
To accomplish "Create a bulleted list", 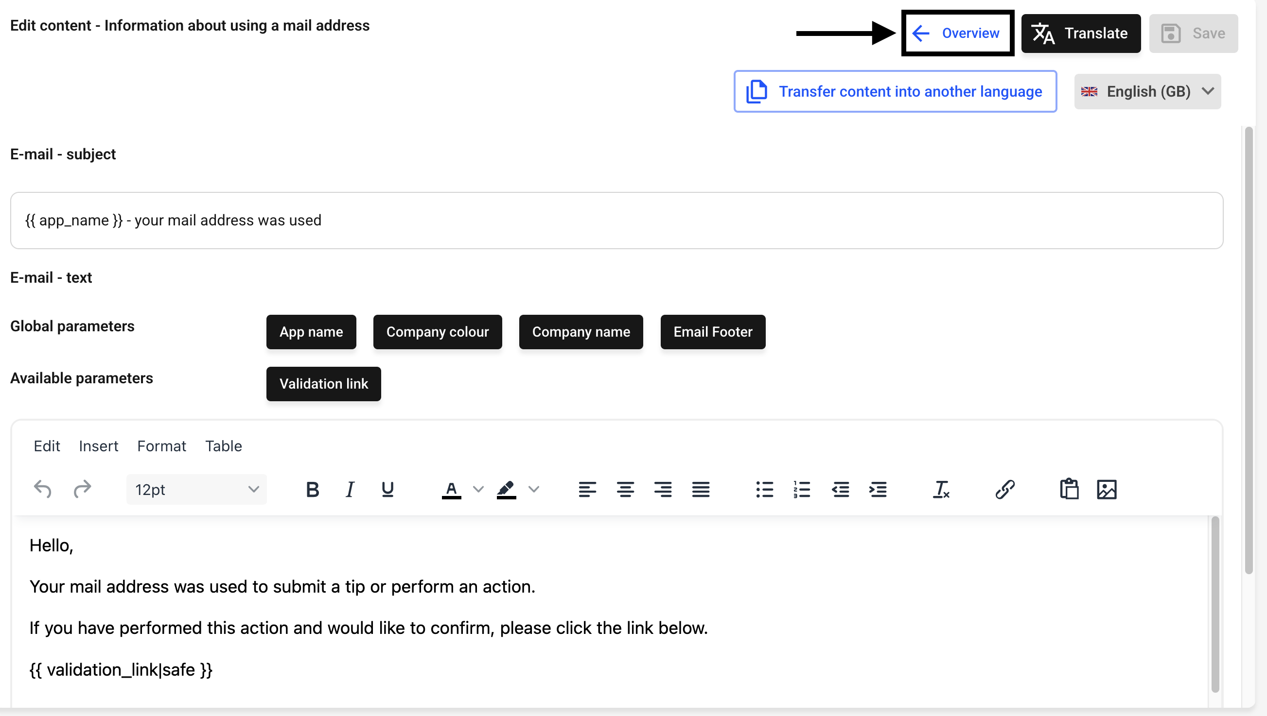I will (x=764, y=489).
